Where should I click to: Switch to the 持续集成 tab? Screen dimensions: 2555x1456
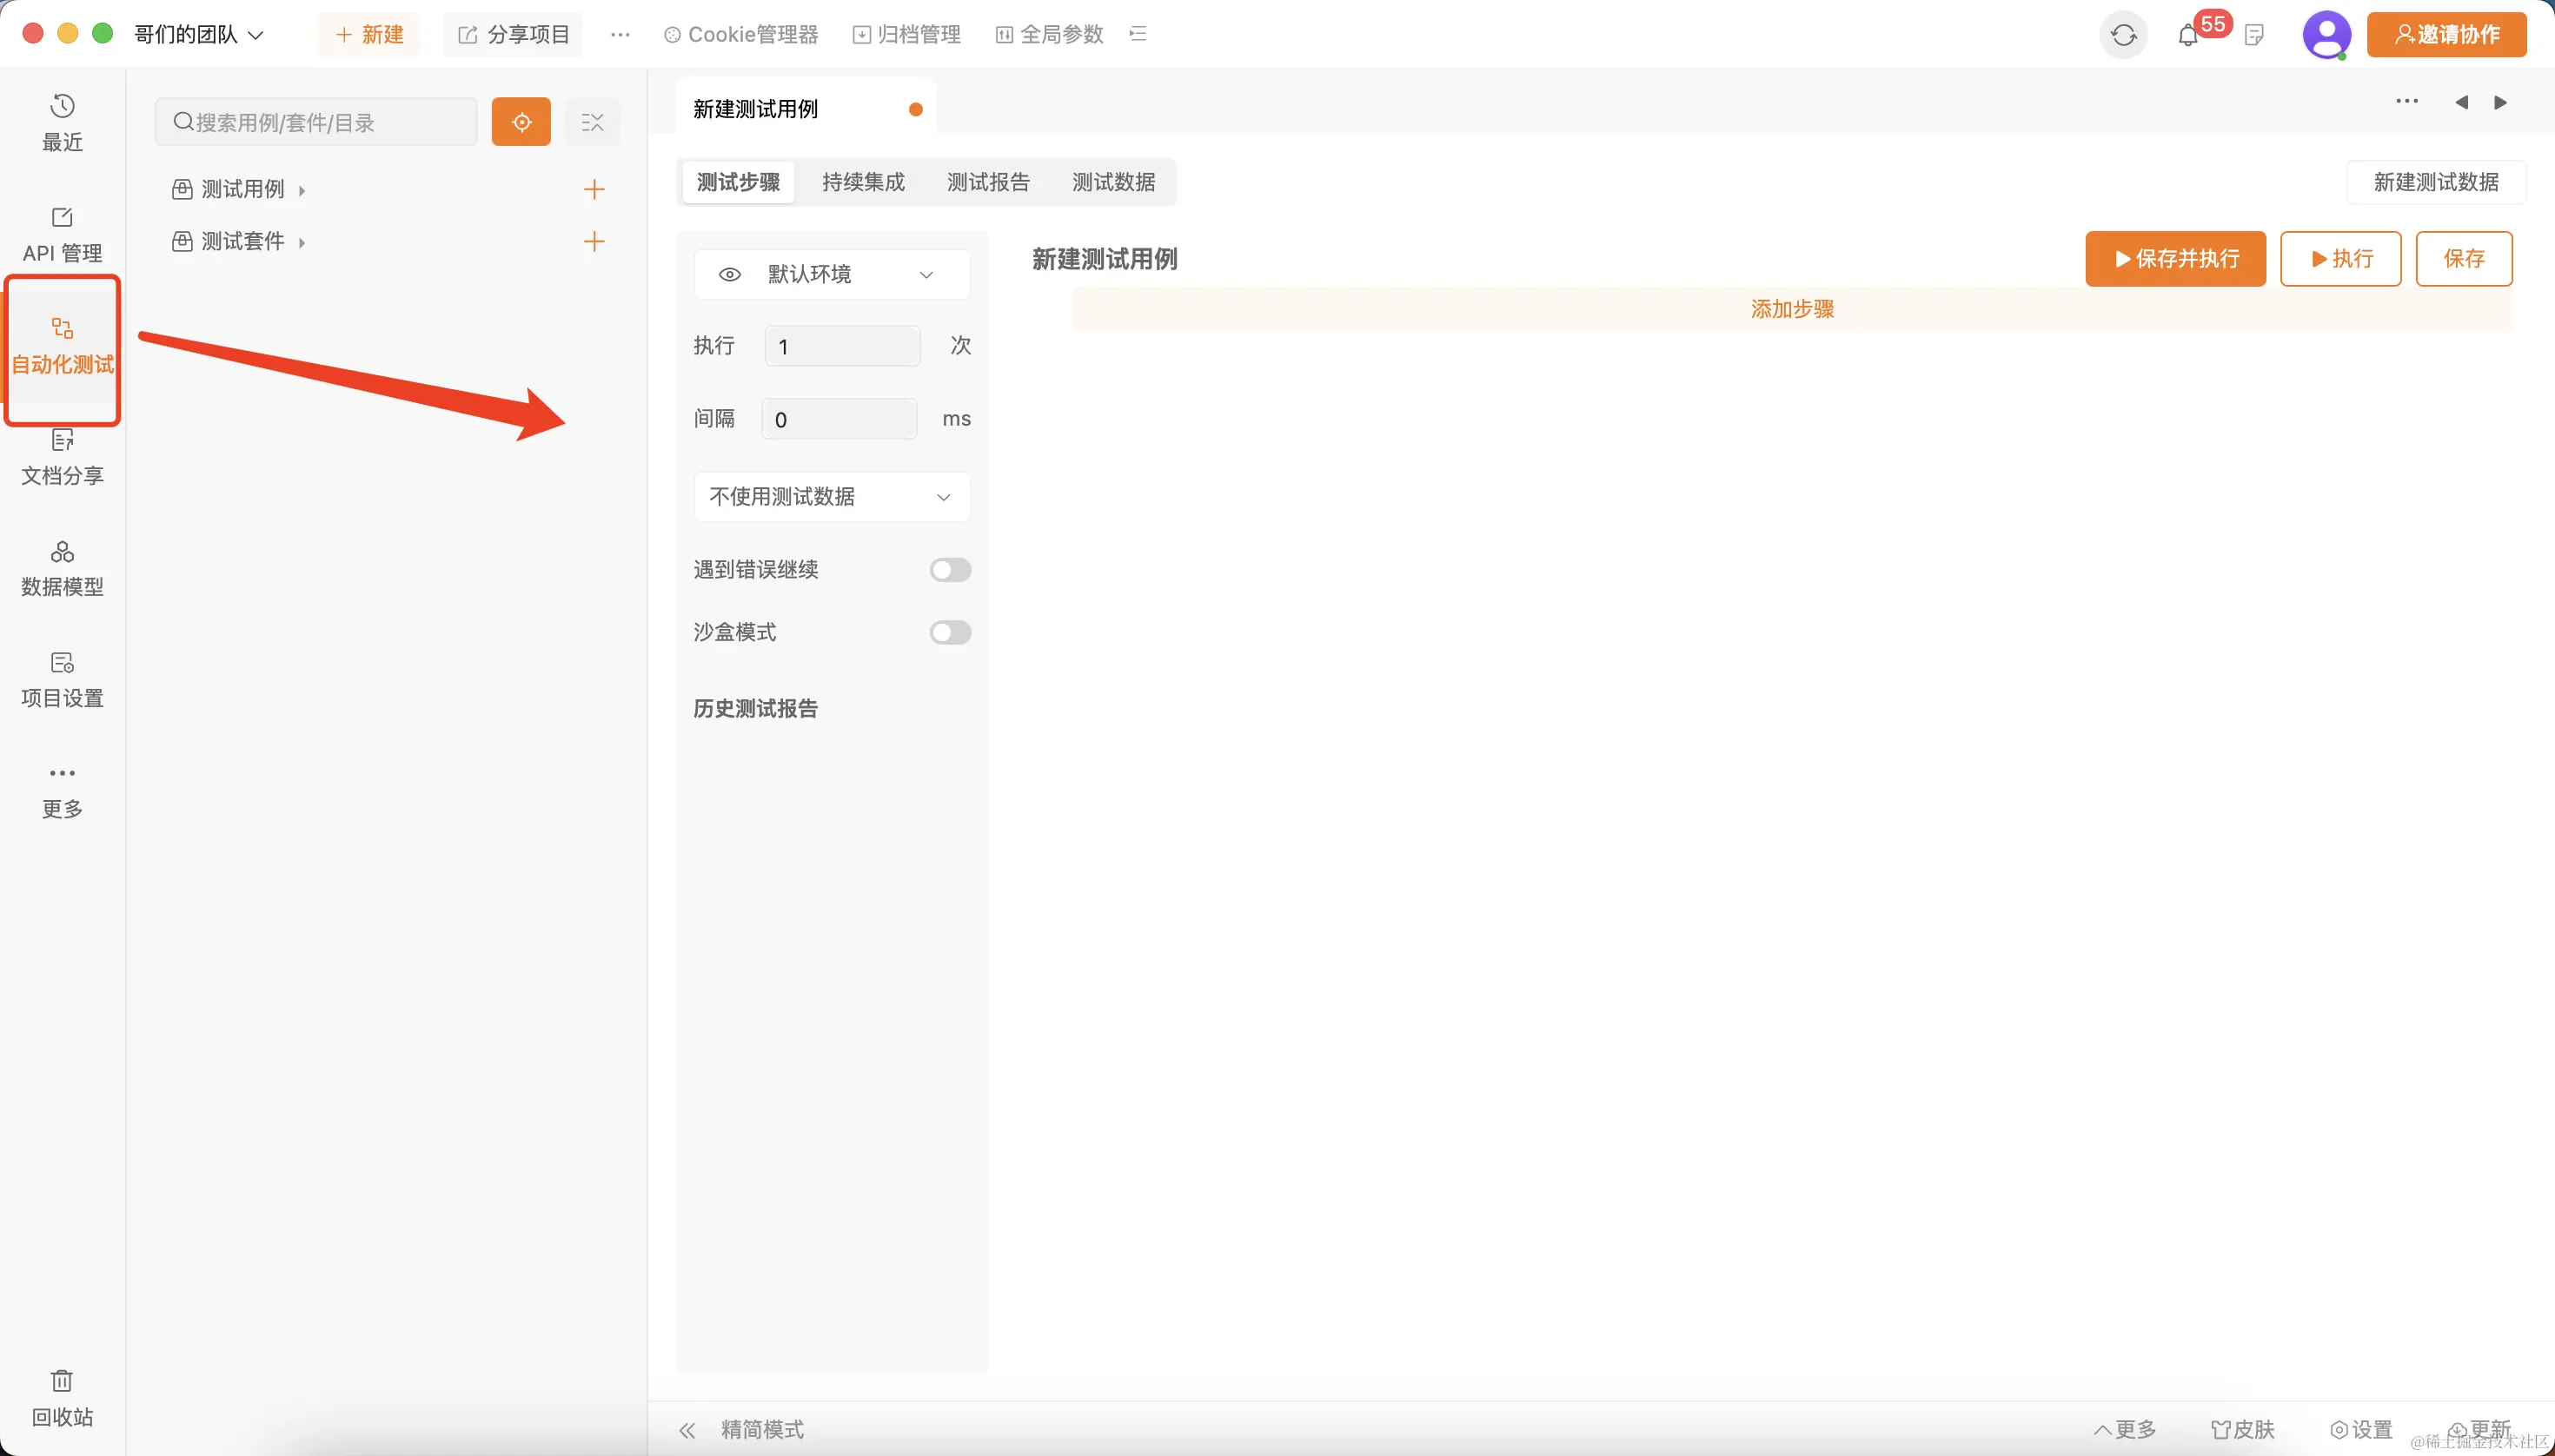862,182
